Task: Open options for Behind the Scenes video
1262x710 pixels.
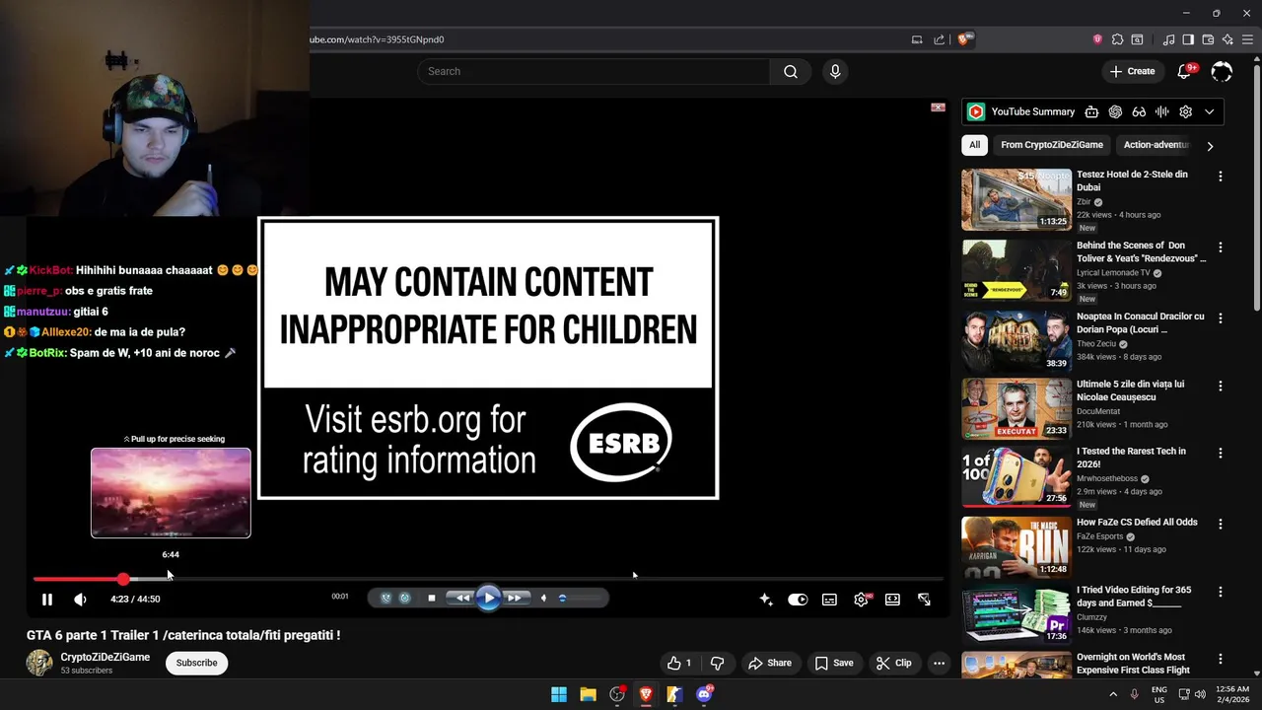Action: 1221,248
